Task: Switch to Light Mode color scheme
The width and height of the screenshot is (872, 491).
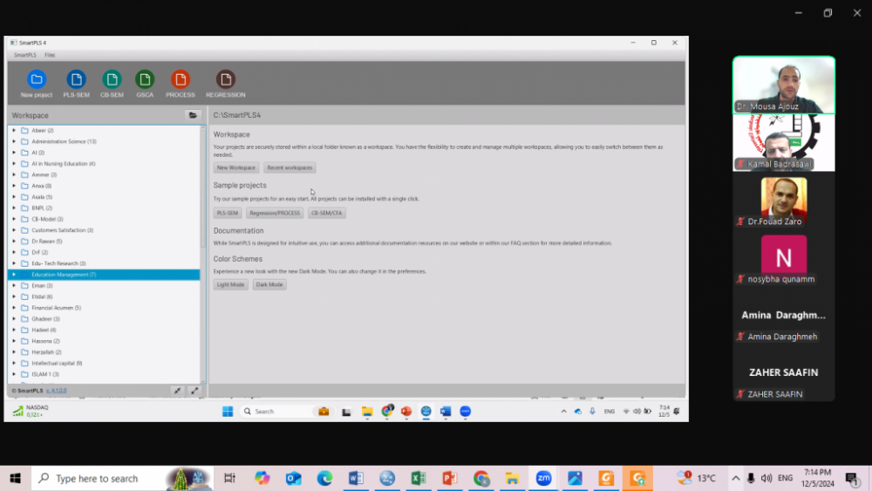Action: [230, 284]
